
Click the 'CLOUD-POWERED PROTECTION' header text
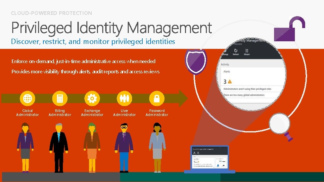coord(51,13)
